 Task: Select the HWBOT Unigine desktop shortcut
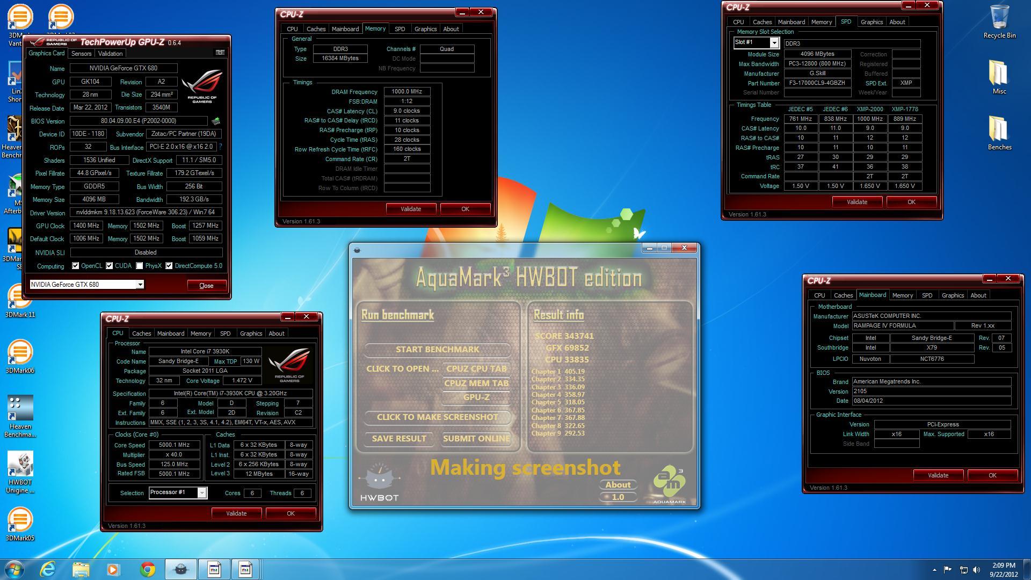[20, 473]
